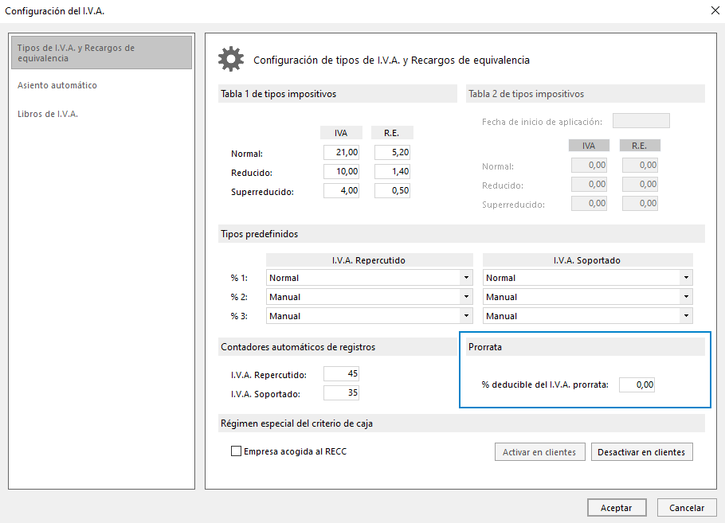Click Desactivar en clientes button

pos(642,452)
